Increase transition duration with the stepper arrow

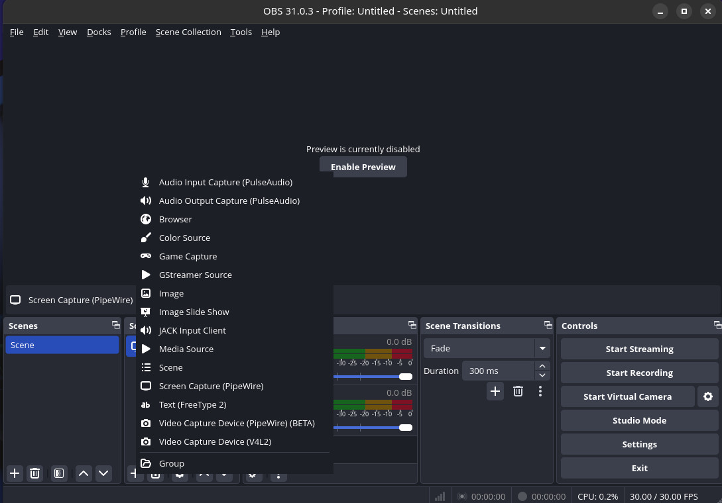[x=542, y=366]
